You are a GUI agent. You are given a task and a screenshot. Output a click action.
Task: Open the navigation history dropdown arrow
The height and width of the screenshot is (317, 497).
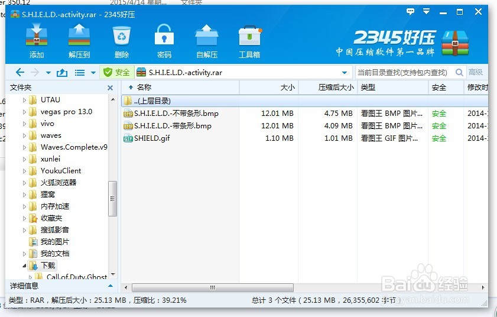(48, 73)
